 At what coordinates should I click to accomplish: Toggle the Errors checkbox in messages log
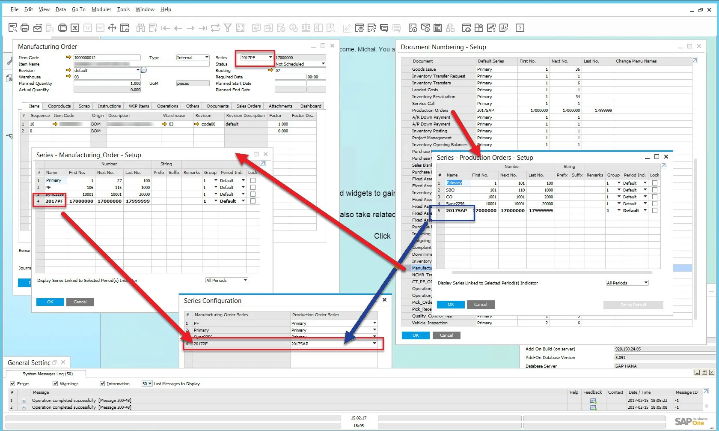click(x=12, y=383)
